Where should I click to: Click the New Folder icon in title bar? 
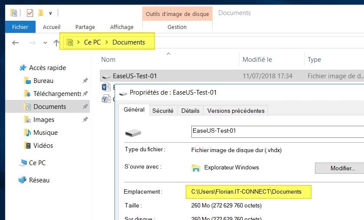tap(41, 13)
